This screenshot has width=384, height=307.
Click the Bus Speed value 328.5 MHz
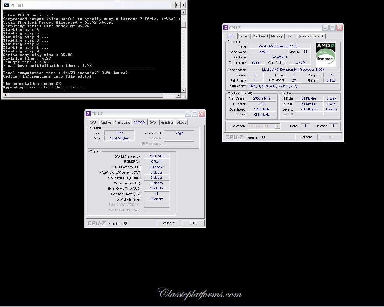click(262, 109)
